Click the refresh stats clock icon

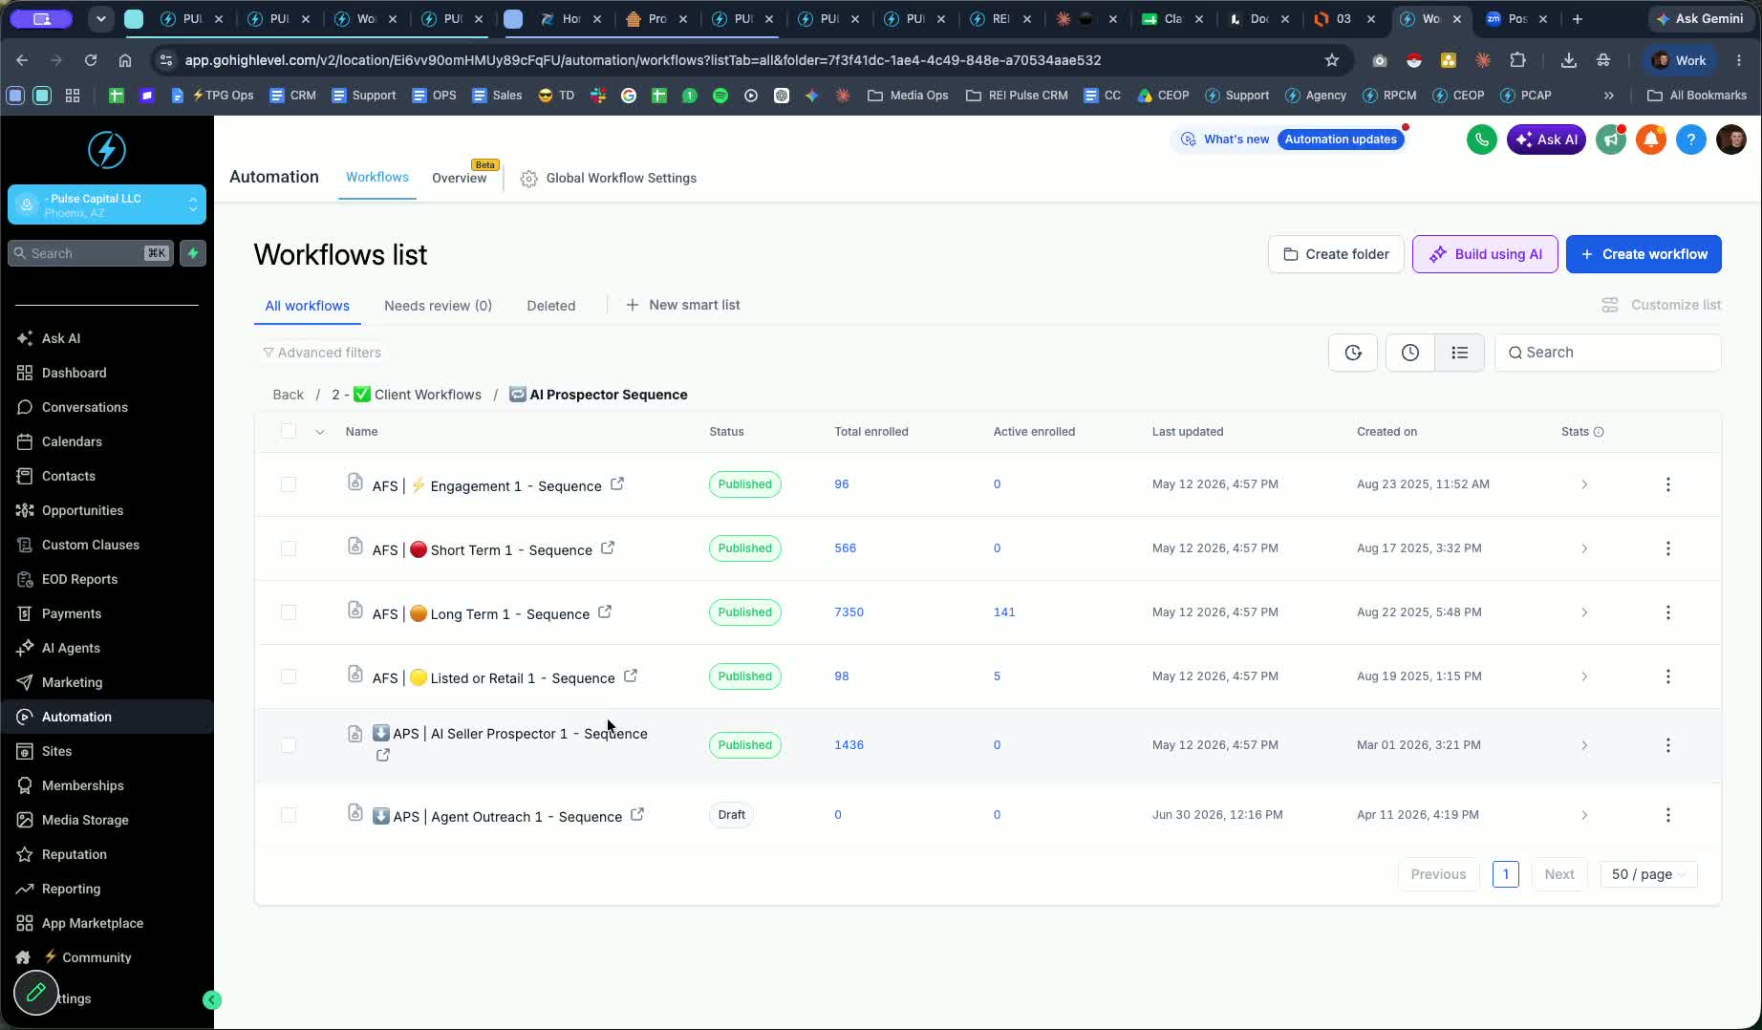pos(1353,353)
